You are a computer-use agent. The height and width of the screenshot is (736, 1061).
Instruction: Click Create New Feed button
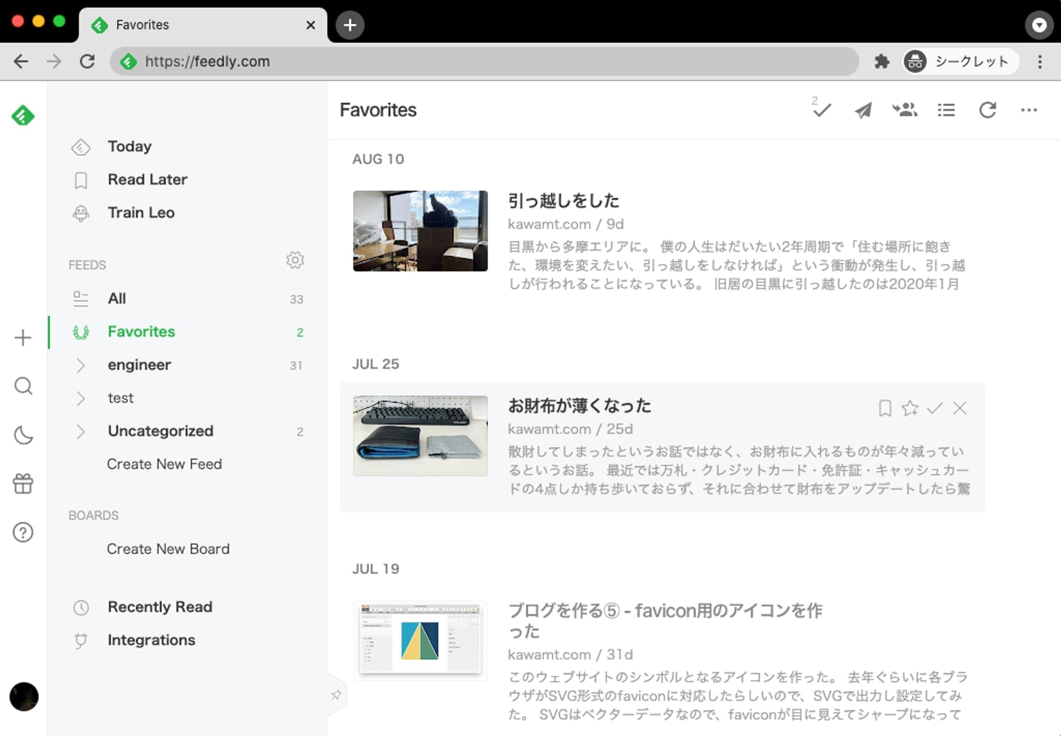[x=166, y=464]
